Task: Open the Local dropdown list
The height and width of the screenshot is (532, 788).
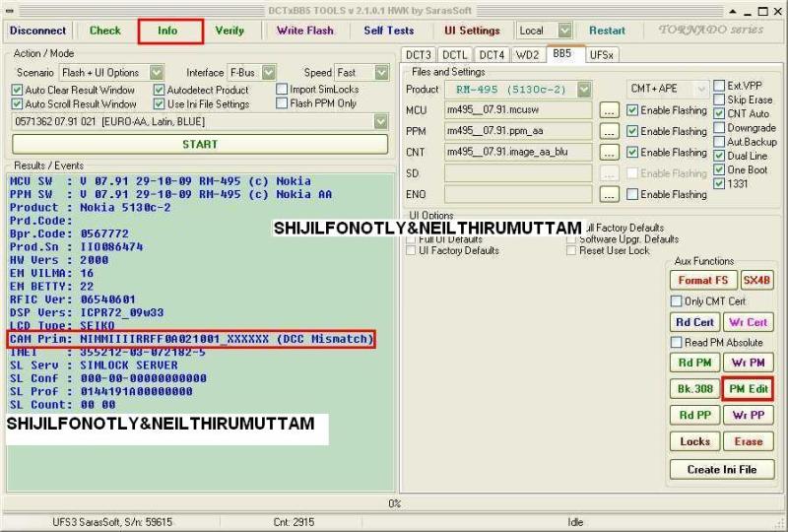Action: coord(564,31)
